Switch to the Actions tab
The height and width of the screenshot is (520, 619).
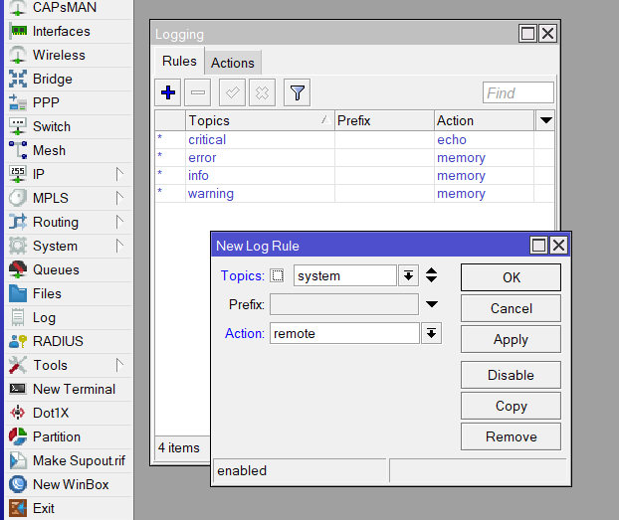(232, 63)
